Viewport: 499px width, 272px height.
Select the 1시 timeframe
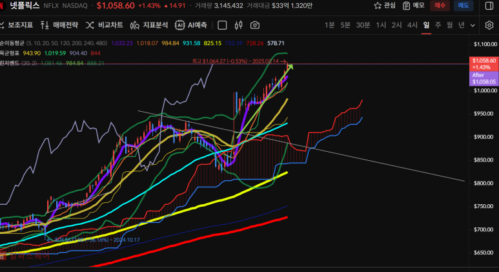pyautogui.click(x=381, y=25)
